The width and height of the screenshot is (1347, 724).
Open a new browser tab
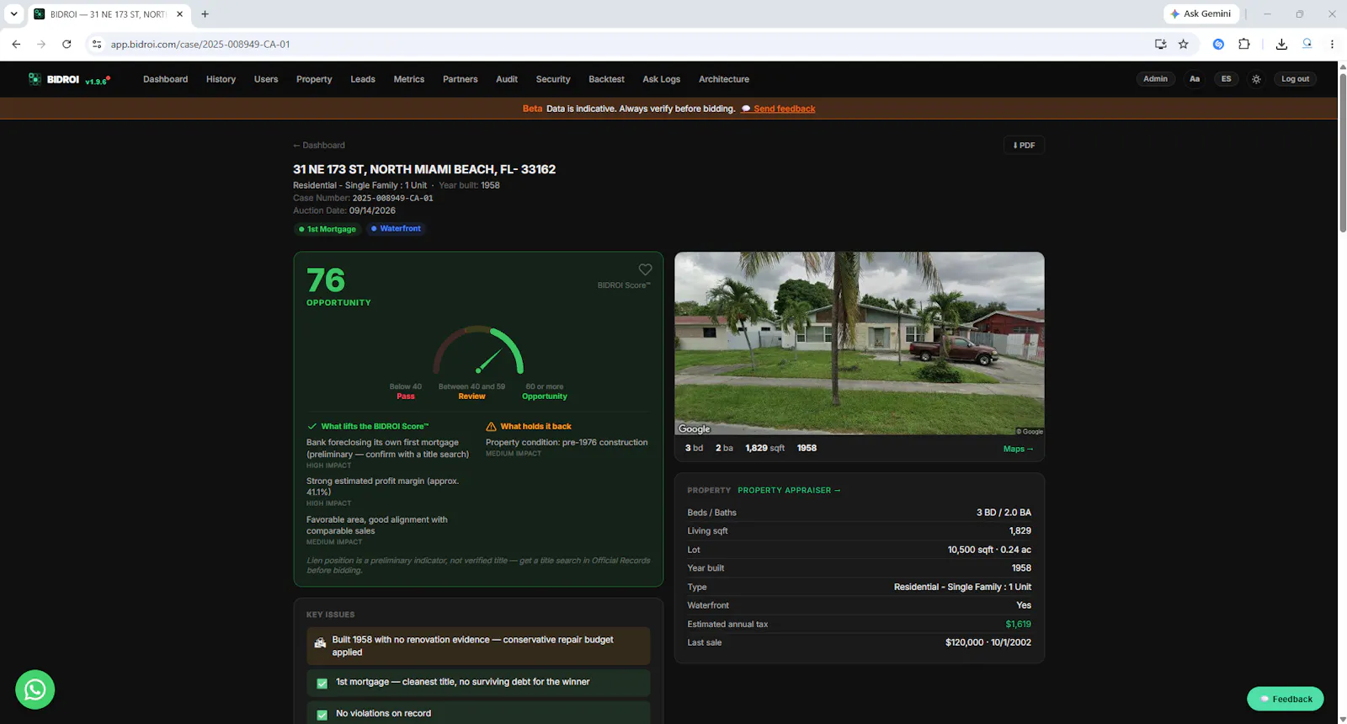coord(205,14)
